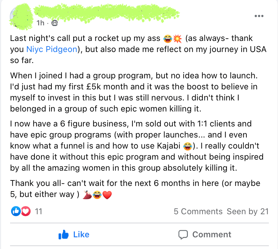
Task: View the "Seen by 21" list
Action: pyautogui.click(x=247, y=212)
